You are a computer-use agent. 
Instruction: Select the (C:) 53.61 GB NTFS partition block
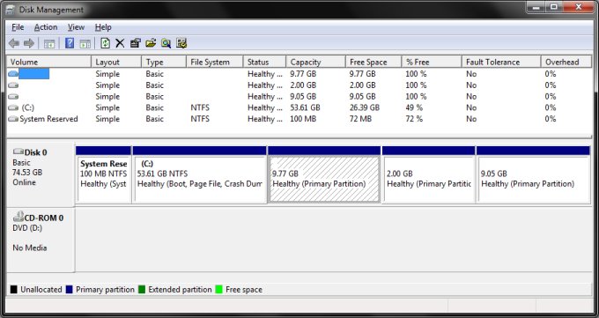pos(199,174)
